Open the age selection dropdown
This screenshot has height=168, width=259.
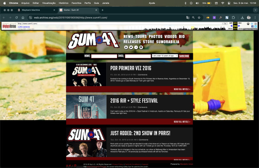tap(165, 56)
